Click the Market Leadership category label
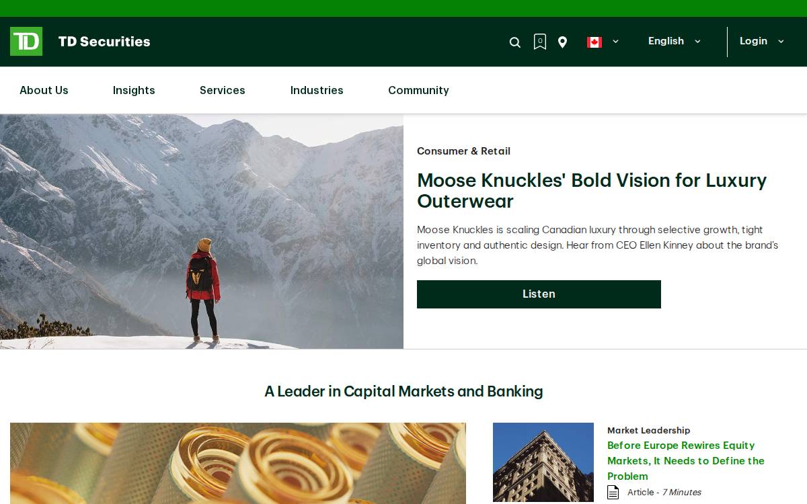 (648, 430)
